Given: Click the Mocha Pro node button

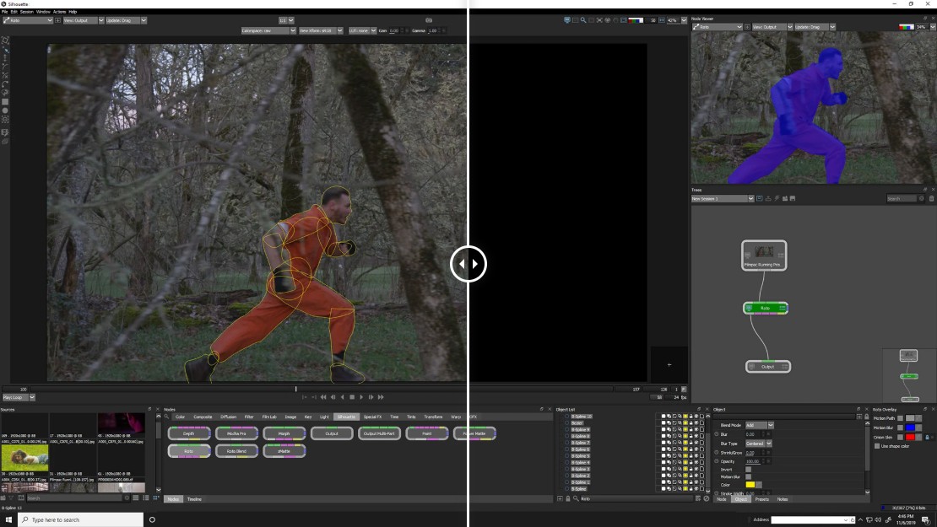Looking at the screenshot, I should click(x=236, y=433).
